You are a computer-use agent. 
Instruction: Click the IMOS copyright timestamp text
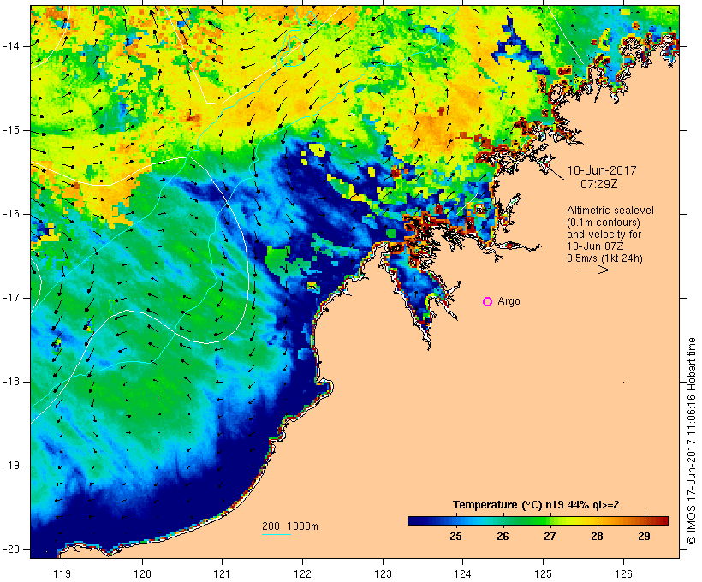[x=692, y=442]
